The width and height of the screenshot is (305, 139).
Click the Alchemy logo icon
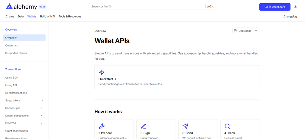(x=9, y=7)
